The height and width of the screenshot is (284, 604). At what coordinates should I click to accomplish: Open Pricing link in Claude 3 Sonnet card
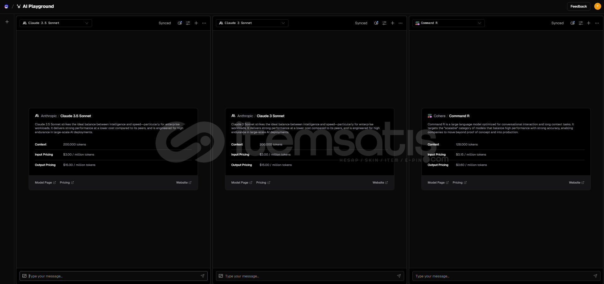[x=263, y=183]
